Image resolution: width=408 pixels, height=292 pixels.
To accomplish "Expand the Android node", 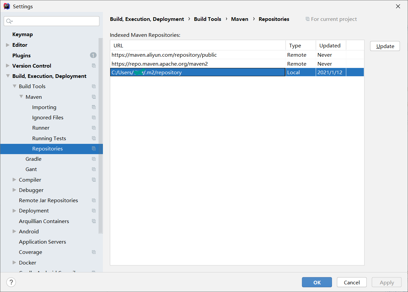I will tap(14, 231).
